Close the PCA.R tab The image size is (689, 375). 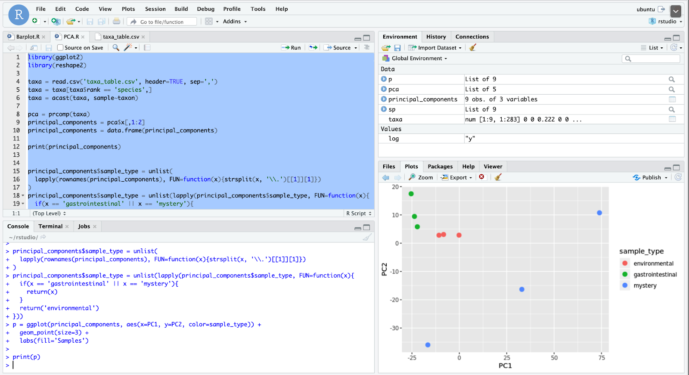click(x=83, y=37)
